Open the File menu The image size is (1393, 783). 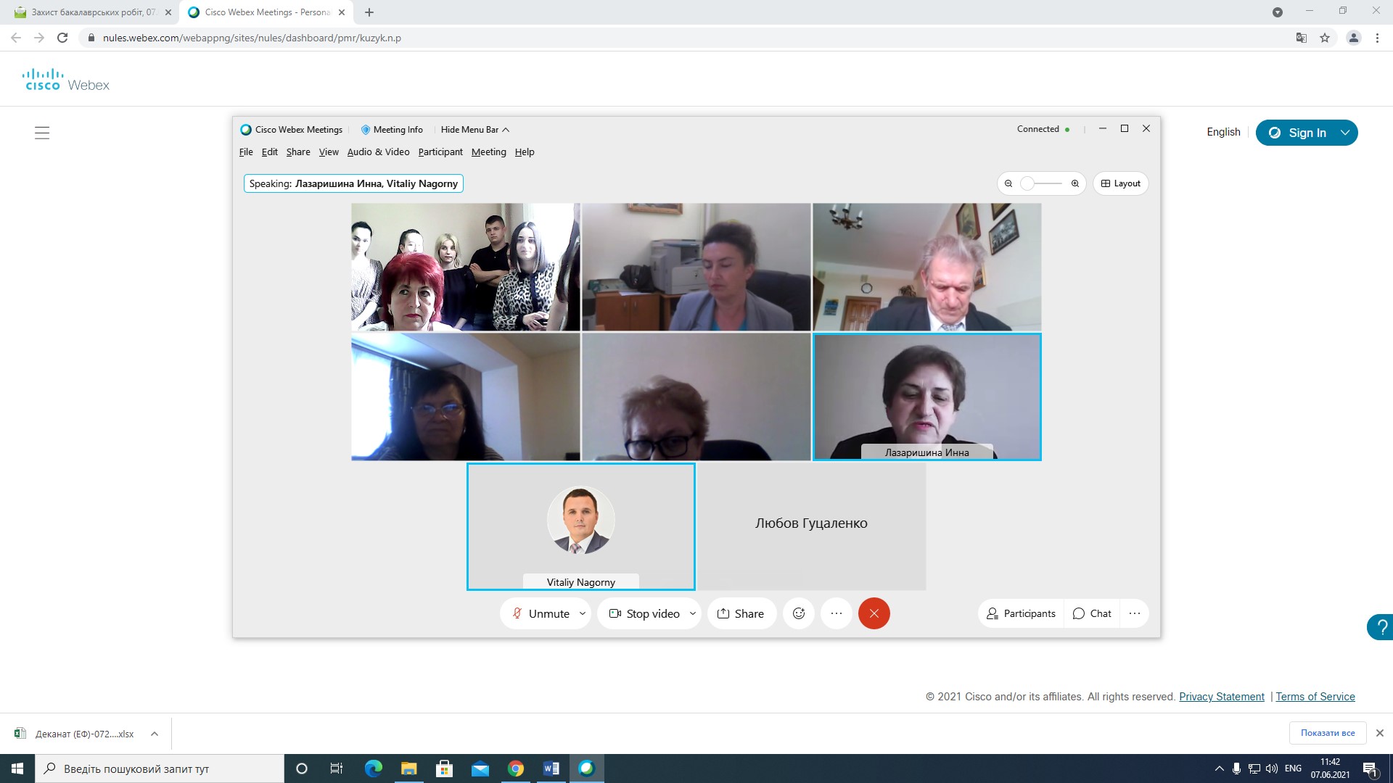click(246, 152)
